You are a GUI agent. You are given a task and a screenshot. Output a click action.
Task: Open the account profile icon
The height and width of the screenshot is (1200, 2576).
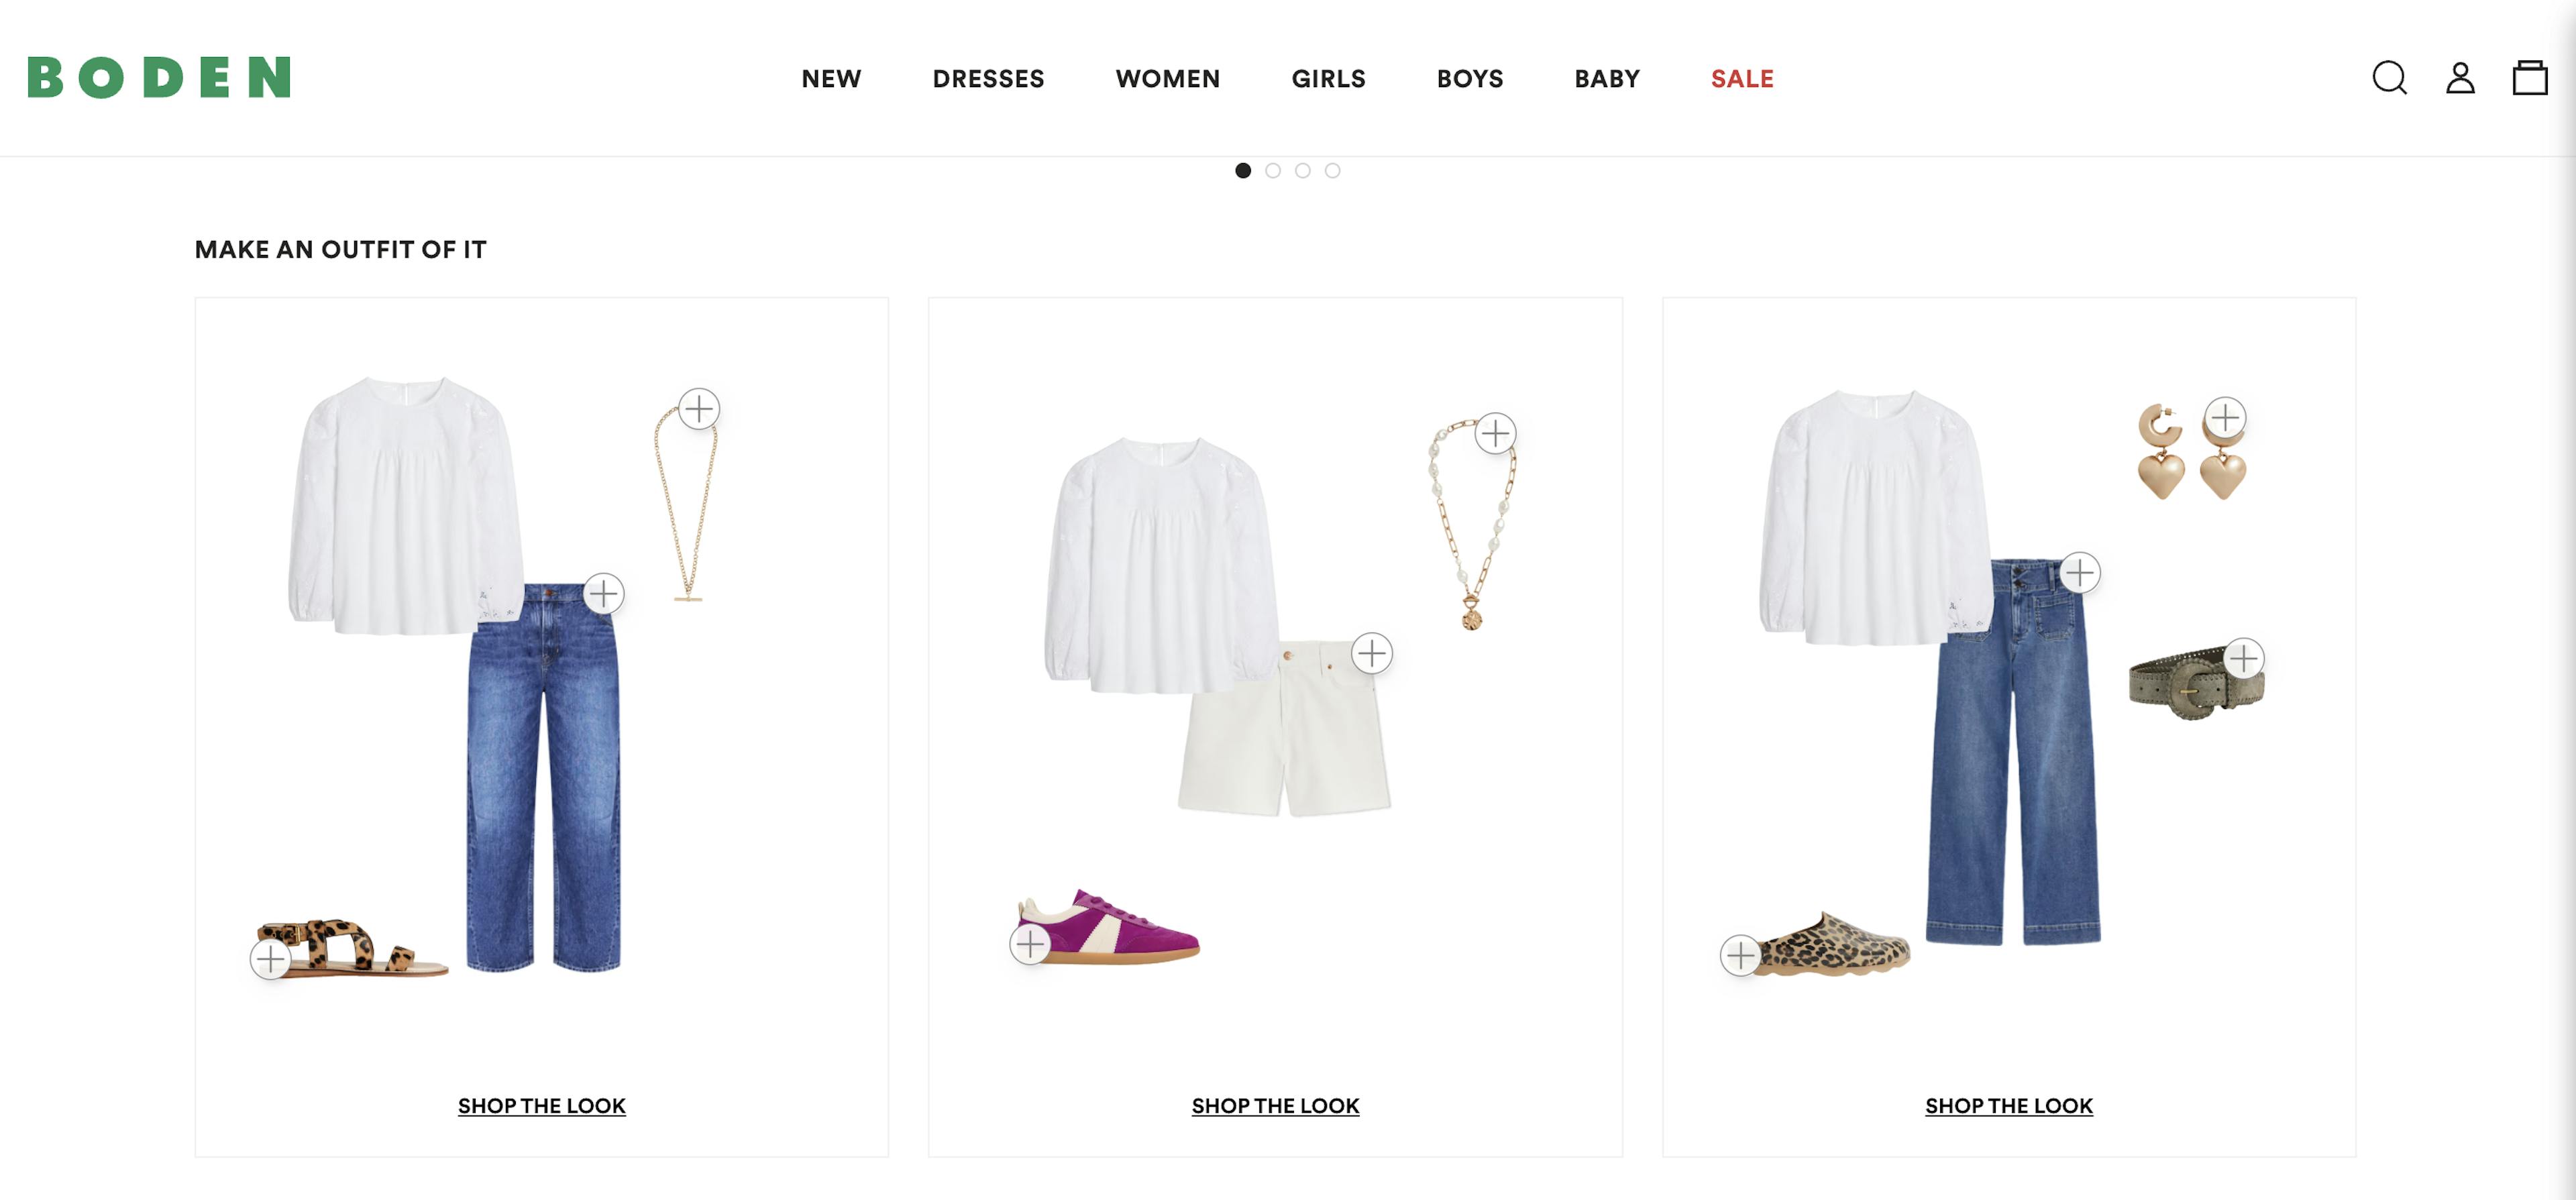[x=2460, y=78]
